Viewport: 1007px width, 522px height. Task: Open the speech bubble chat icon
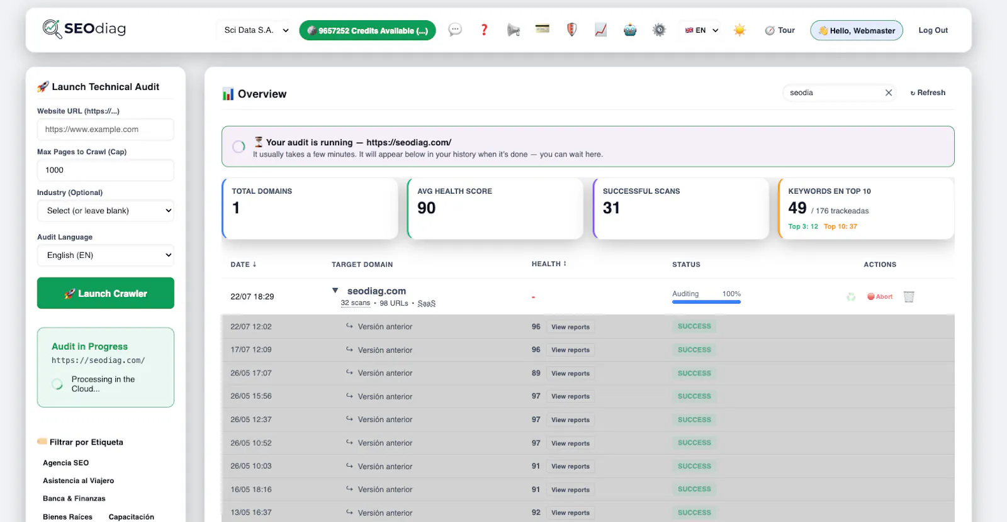click(x=455, y=30)
